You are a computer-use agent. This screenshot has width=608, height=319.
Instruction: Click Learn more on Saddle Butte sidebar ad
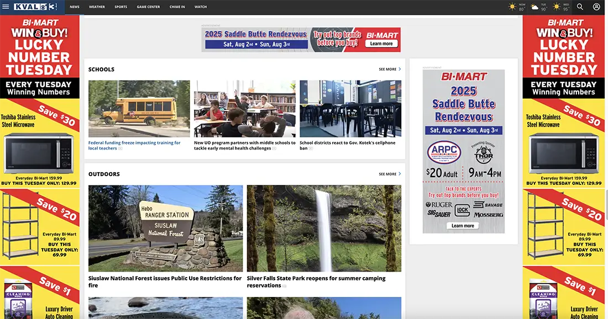463,226
